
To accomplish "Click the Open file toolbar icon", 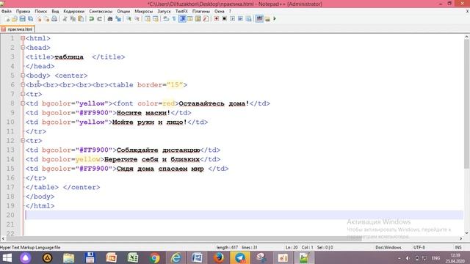I will click(15, 19).
